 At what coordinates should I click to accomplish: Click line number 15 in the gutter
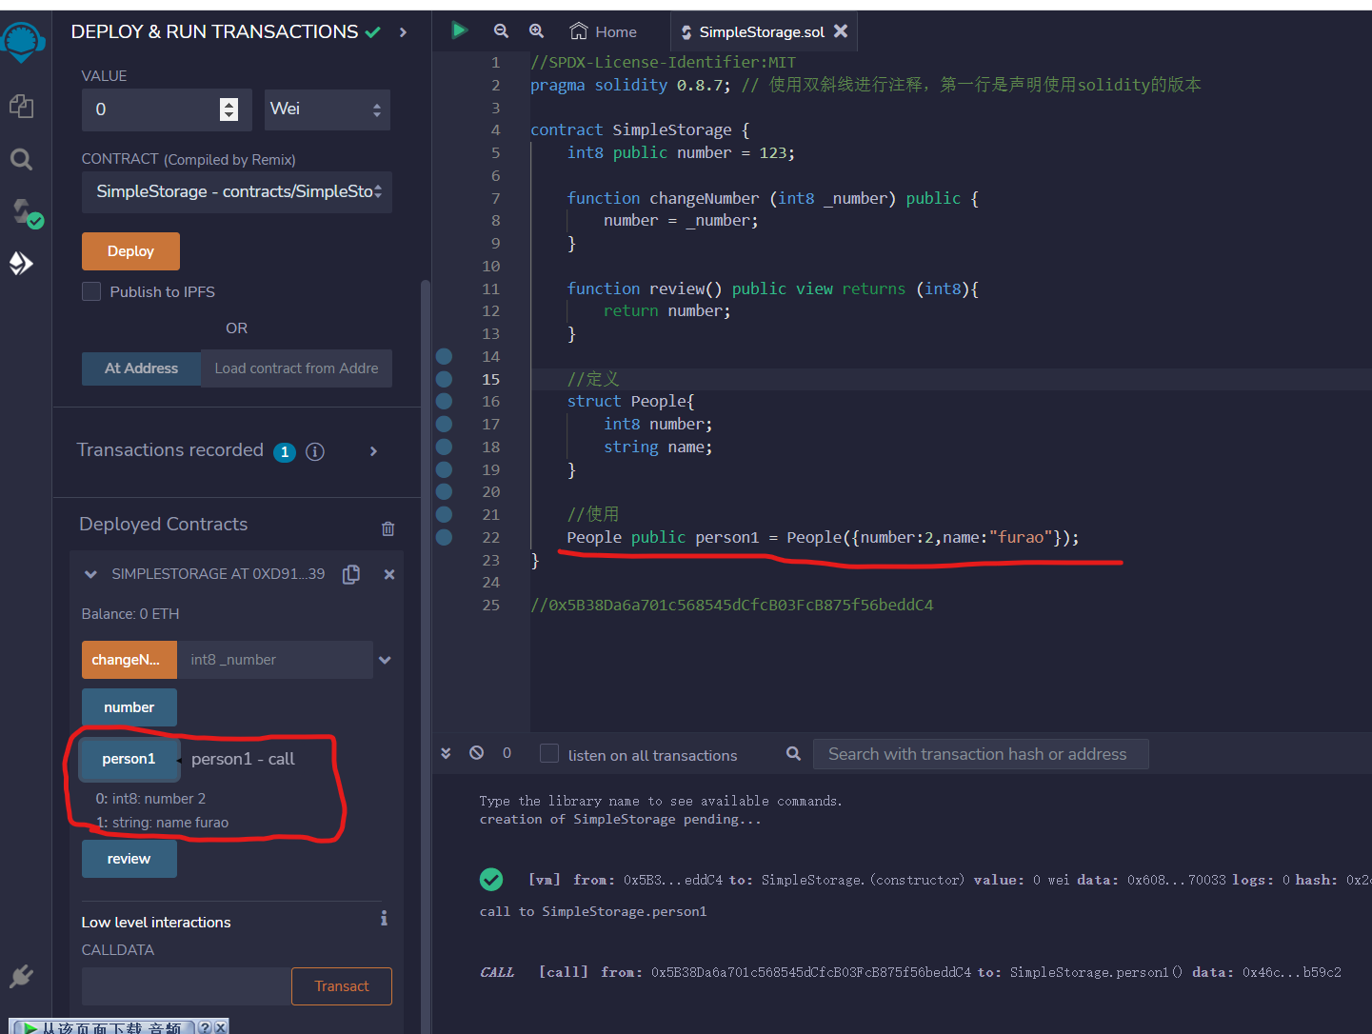pos(490,379)
